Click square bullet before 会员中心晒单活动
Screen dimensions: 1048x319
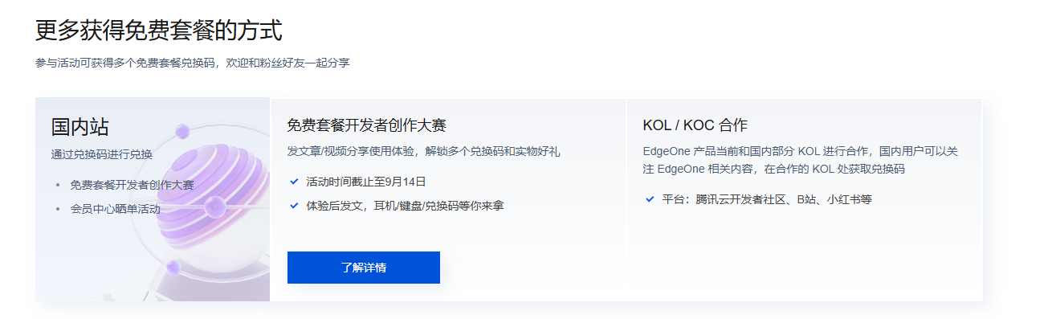coord(58,209)
